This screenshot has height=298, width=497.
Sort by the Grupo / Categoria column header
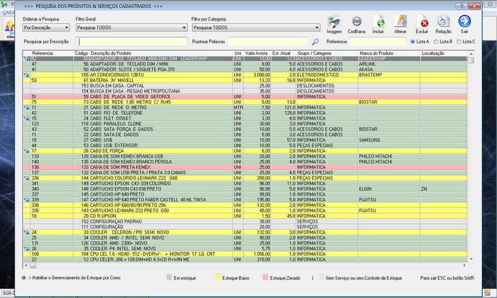pos(314,53)
